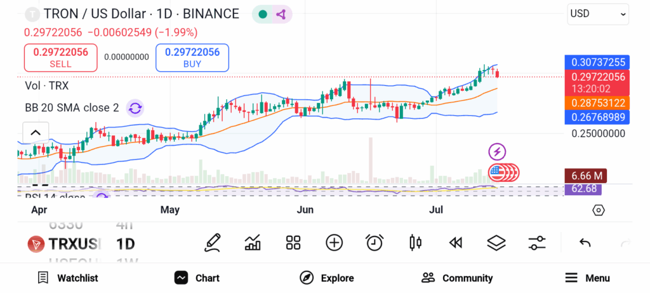This screenshot has height=293, width=650.
Task: Tap the purple refresh icon beside BB
Action: click(x=135, y=108)
